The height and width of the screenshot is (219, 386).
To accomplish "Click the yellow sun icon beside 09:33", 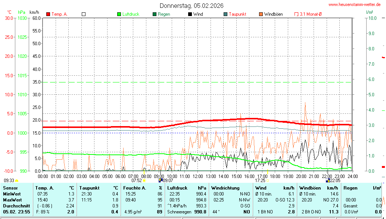I will tap(17, 181).
